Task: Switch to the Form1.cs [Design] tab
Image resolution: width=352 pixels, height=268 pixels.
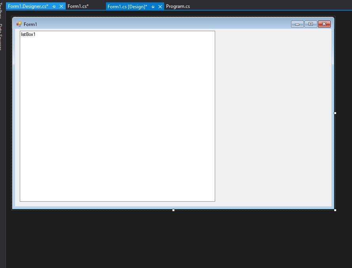Action: click(127, 6)
